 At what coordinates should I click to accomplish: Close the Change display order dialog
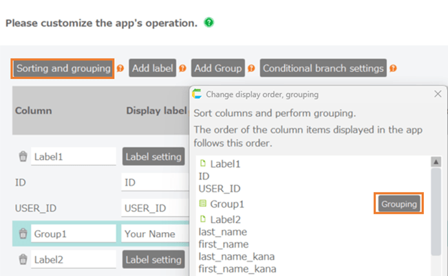[x=438, y=95]
